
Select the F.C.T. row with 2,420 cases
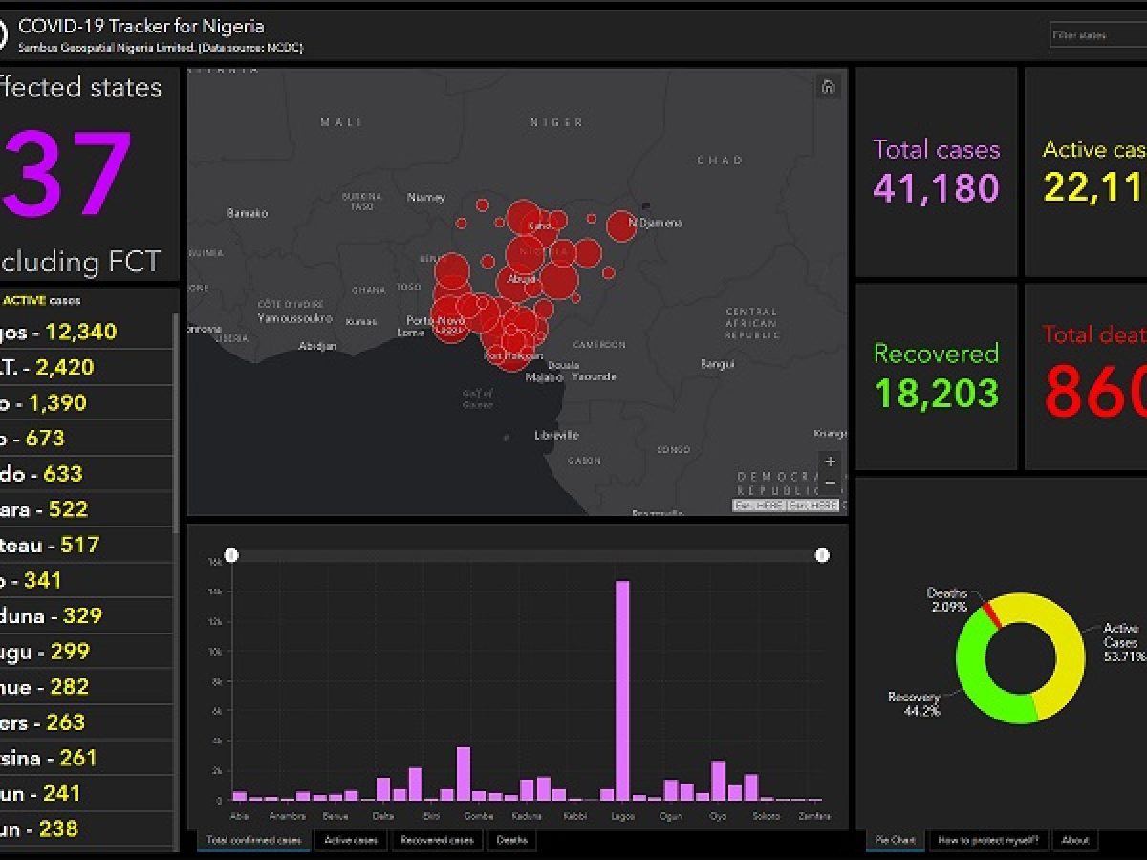[x=86, y=367]
